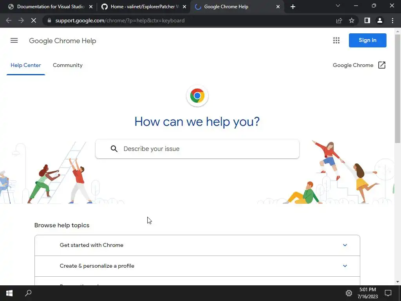Click the Get started with Chrome chevron
The width and height of the screenshot is (401, 301).
(x=345, y=245)
